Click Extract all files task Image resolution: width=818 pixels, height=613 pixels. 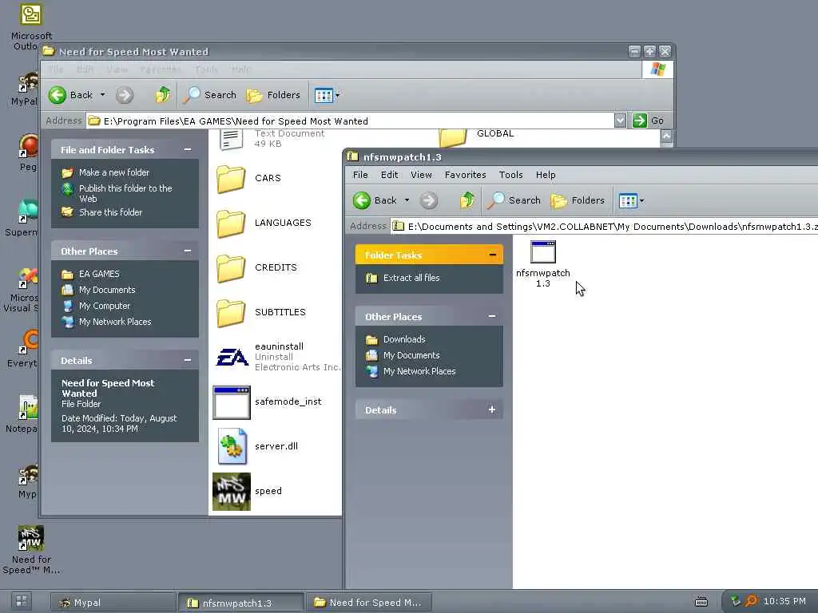coord(411,278)
